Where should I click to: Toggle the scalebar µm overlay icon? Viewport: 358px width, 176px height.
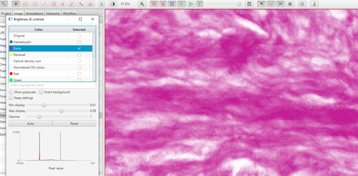(x=280, y=4)
